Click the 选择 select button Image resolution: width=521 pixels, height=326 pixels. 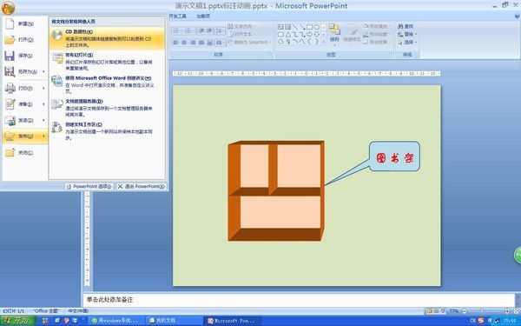pyautogui.click(x=406, y=43)
